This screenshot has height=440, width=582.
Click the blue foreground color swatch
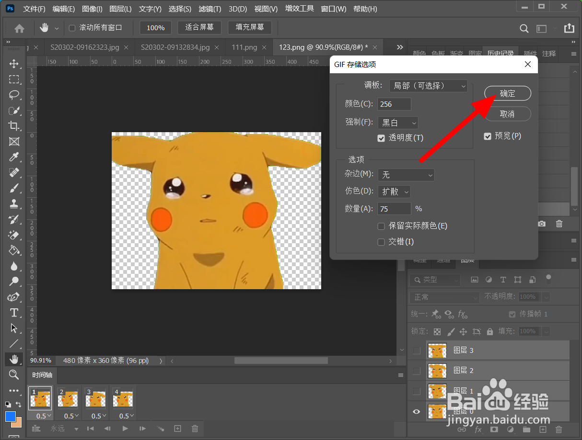11,417
